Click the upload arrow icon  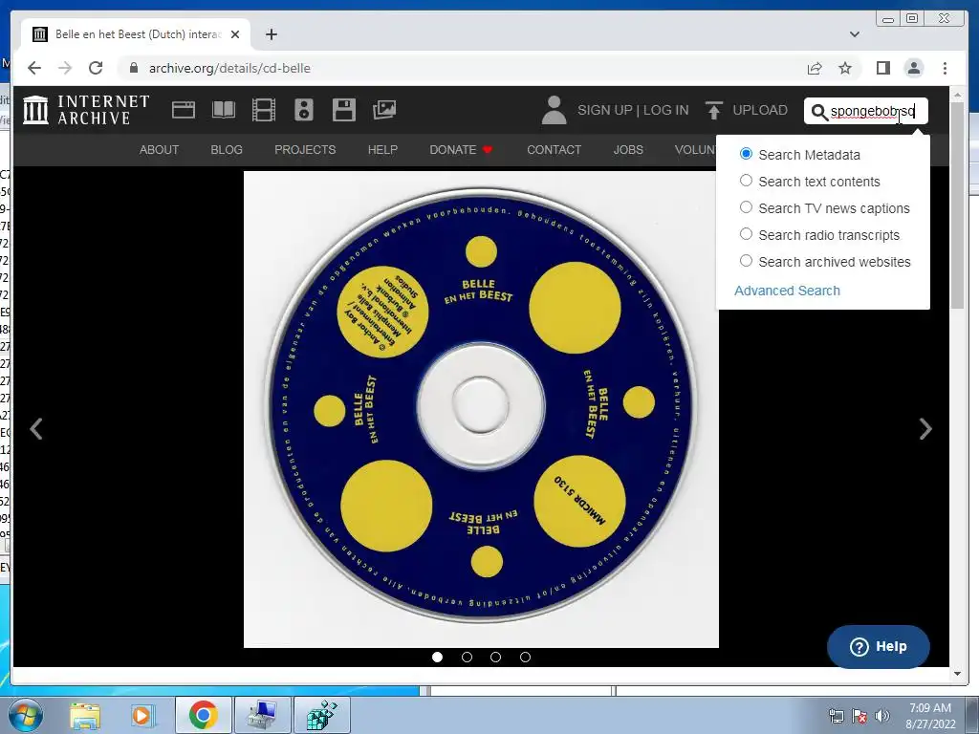pos(713,110)
